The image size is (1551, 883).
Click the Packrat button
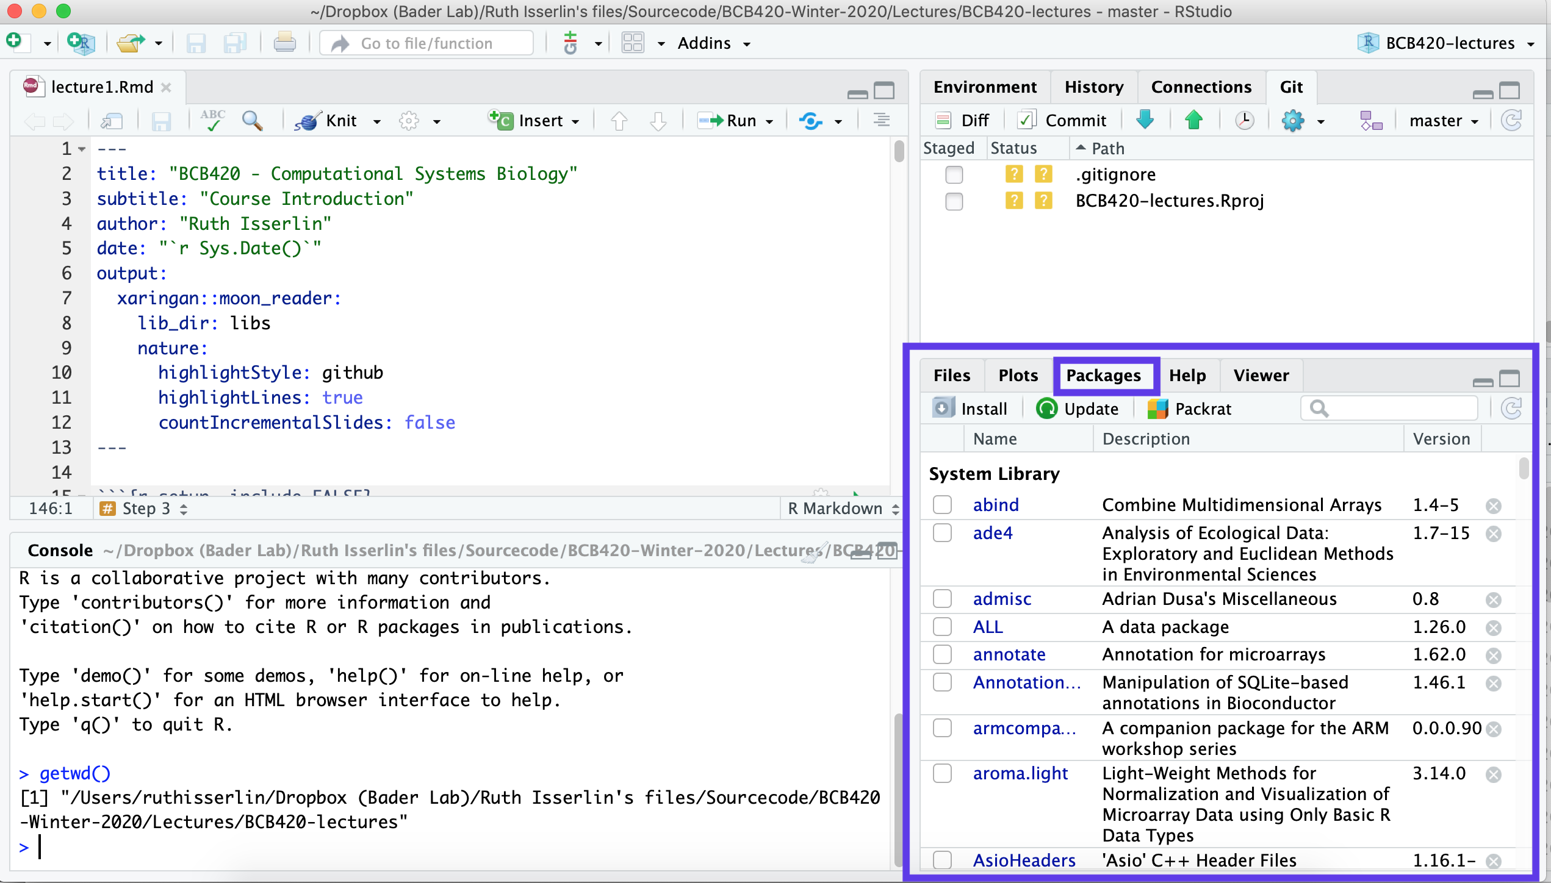pyautogui.click(x=1189, y=409)
